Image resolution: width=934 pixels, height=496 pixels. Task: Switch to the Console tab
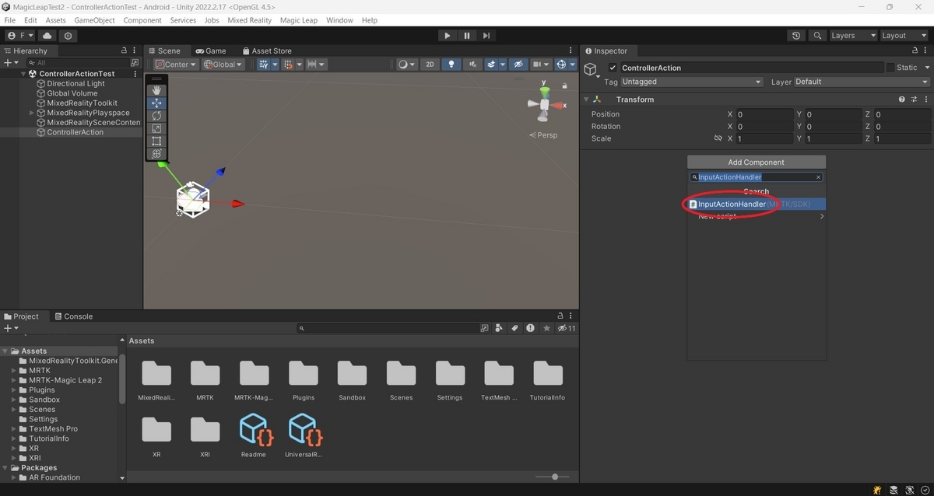click(72, 316)
